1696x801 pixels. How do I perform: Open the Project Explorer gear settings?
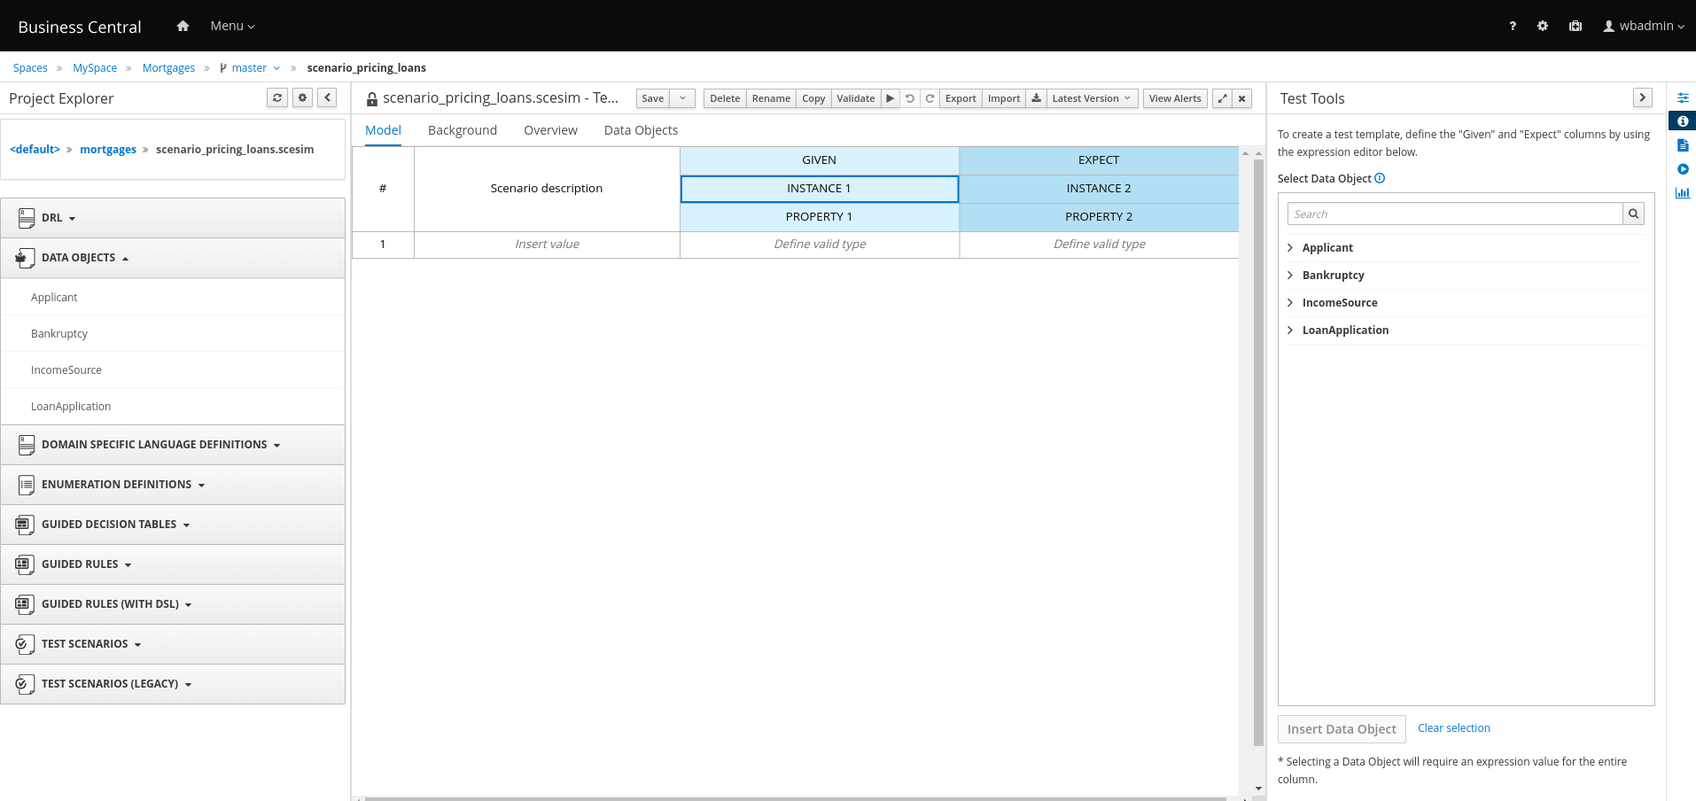point(303,97)
